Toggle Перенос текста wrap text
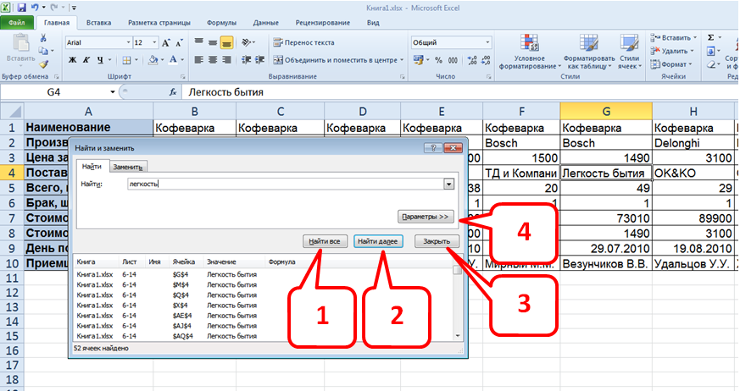This screenshot has width=740, height=391. tap(304, 42)
